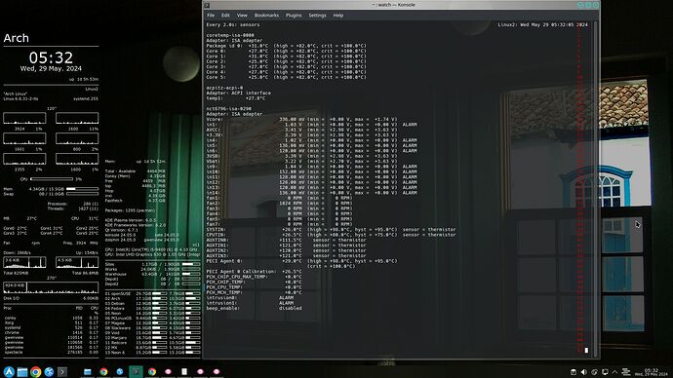Screen dimensions: 673x378
Task: Open the Edit menu in Konsole
Action: coord(225,16)
